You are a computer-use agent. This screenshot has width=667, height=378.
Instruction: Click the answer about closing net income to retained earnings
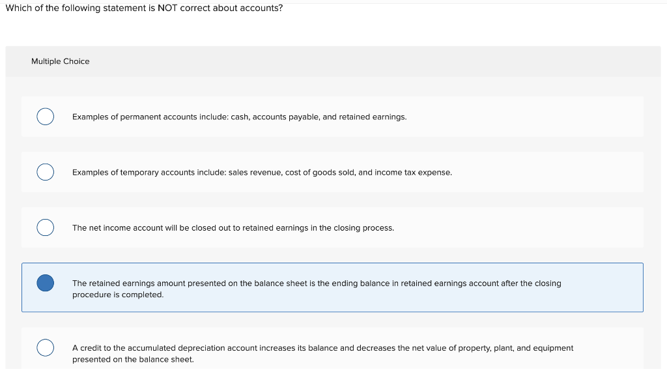tap(233, 227)
